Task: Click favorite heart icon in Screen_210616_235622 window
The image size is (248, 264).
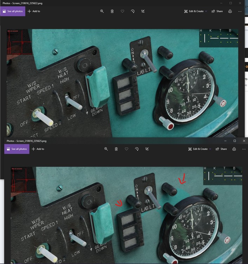Action: [122, 11]
